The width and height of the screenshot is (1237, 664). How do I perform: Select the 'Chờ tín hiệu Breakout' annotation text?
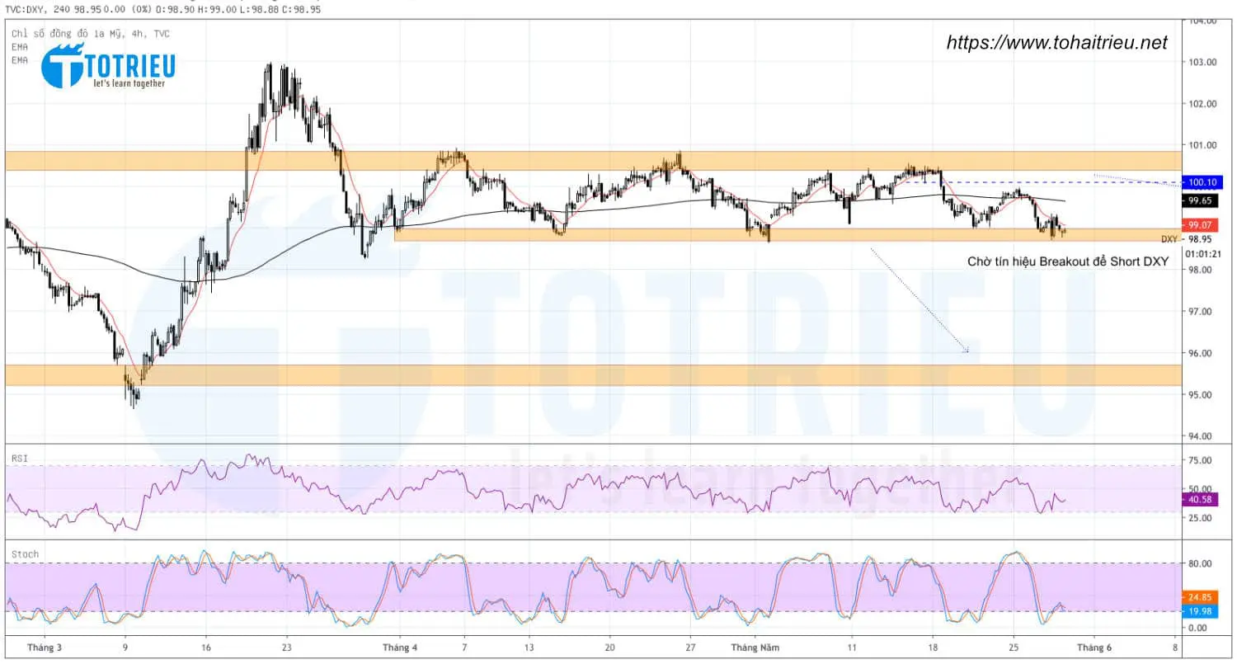(1068, 261)
